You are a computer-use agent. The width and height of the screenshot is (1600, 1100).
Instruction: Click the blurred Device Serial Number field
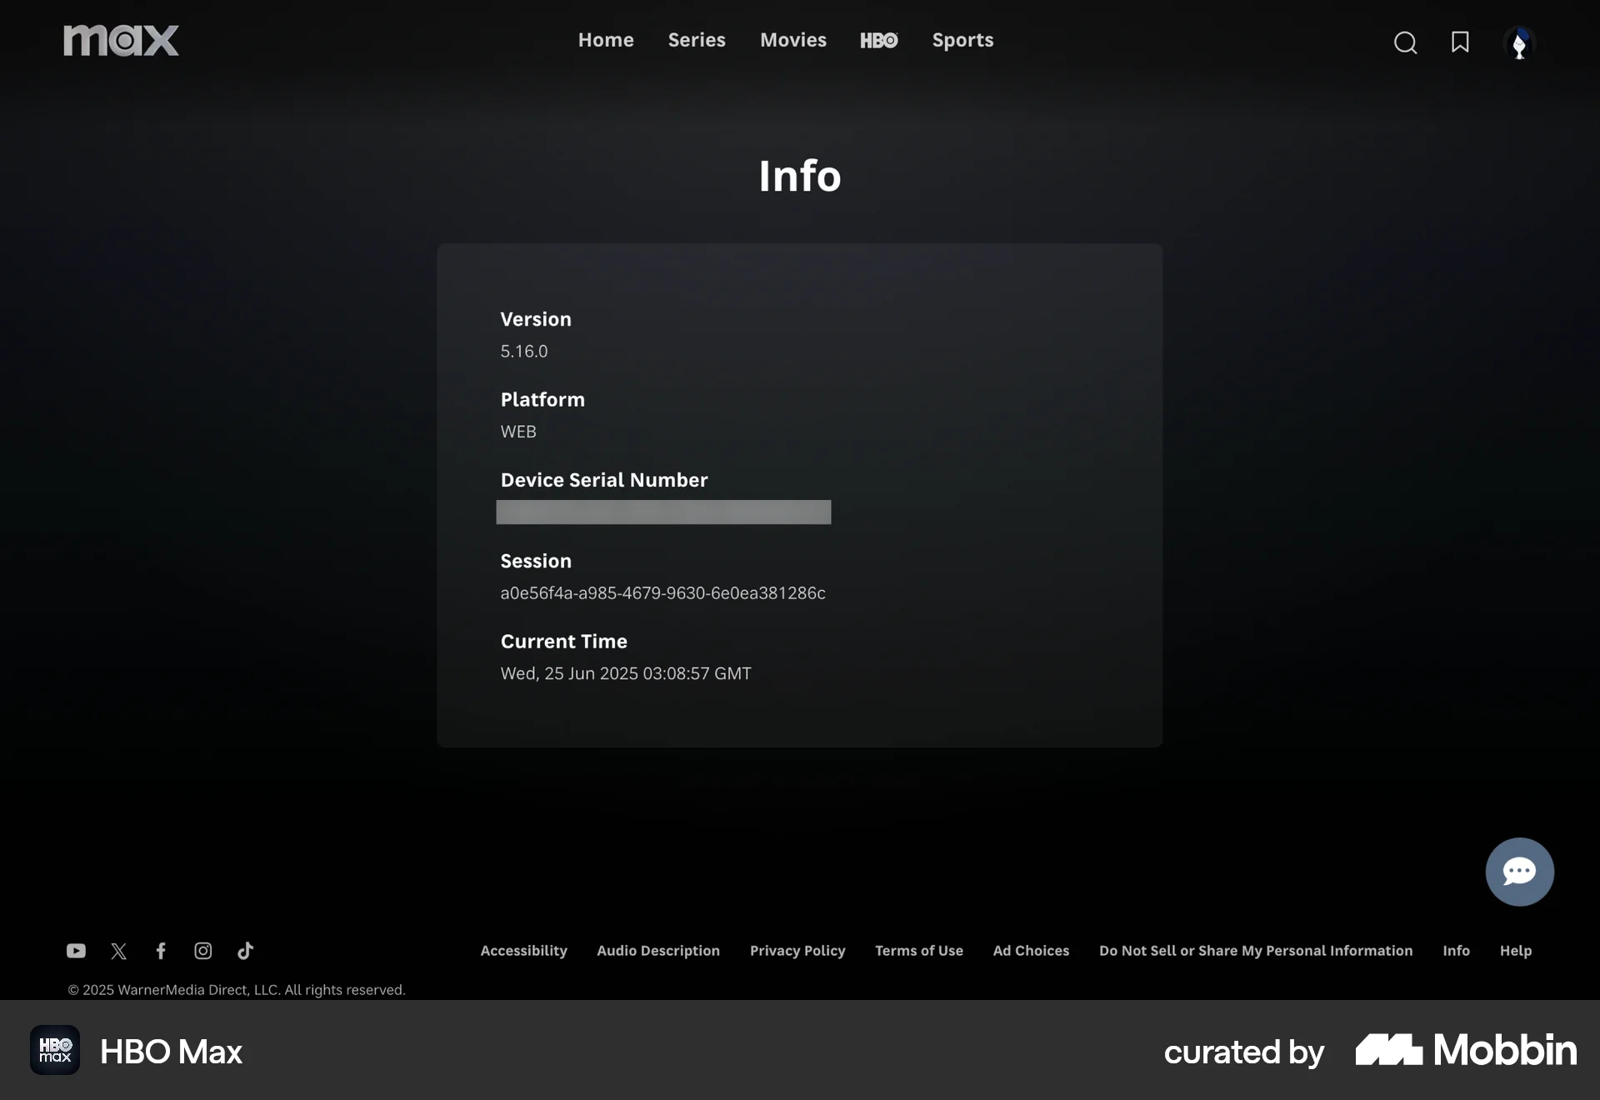point(663,512)
